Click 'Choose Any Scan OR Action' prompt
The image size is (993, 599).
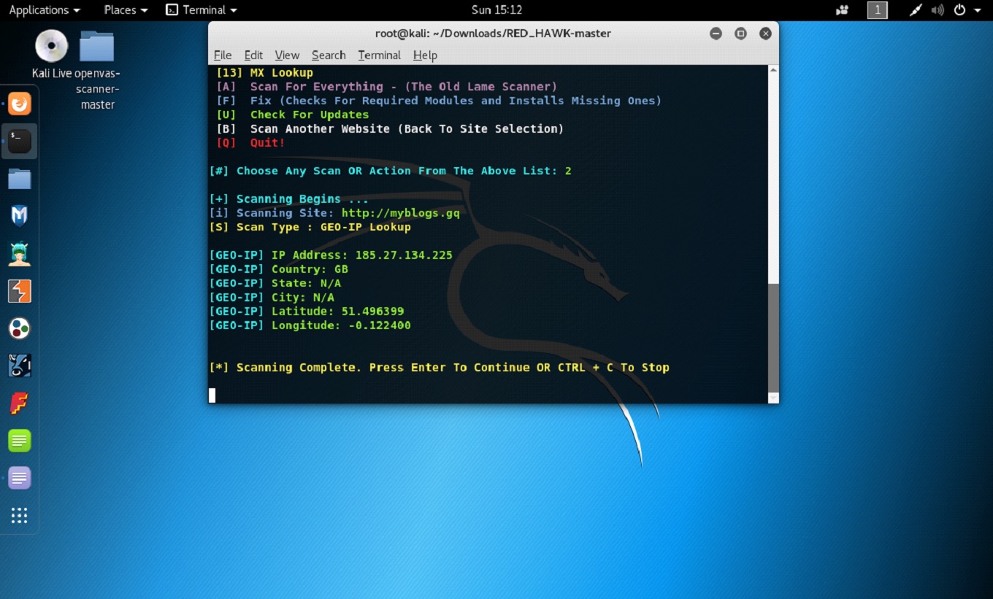tap(390, 171)
